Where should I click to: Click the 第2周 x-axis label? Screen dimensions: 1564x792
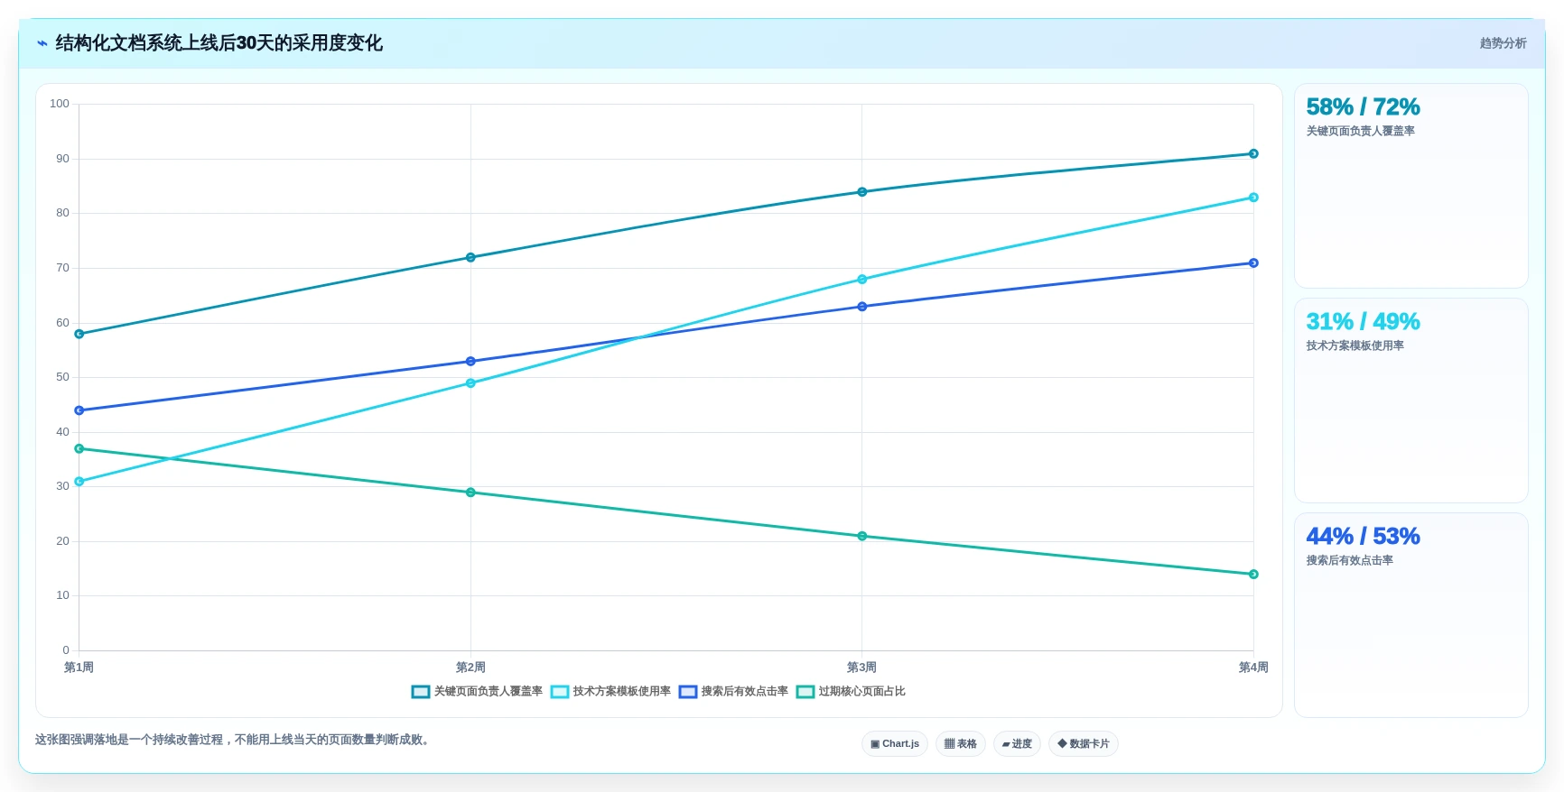click(470, 668)
